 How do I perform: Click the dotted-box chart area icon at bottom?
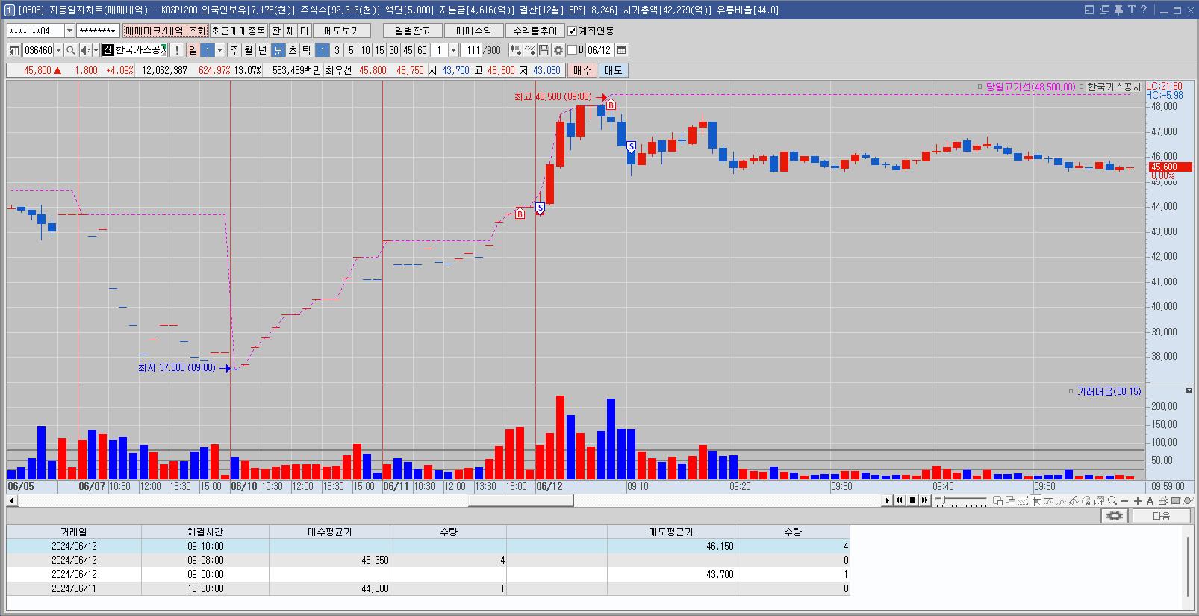pyautogui.click(x=1024, y=500)
